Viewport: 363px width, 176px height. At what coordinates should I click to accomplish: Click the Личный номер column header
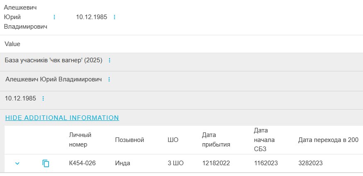coord(80,140)
